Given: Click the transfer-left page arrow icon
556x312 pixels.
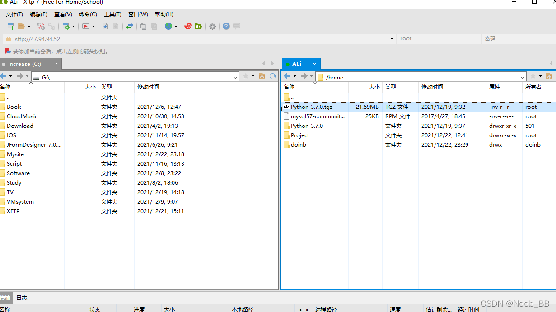Looking at the screenshot, I should 105,26.
